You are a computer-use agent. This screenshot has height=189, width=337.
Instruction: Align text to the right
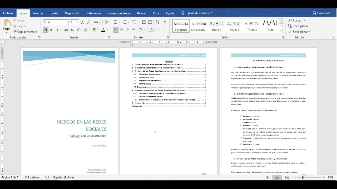point(127,30)
